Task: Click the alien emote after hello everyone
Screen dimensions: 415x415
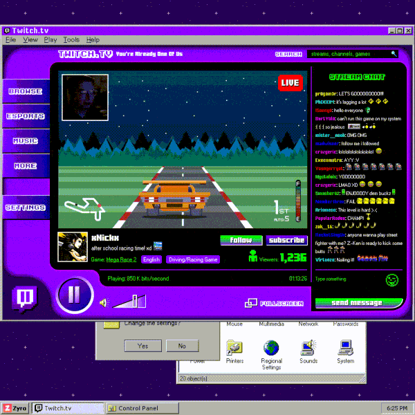Action: point(368,110)
